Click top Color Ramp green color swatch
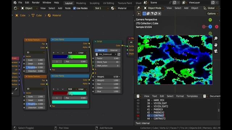The image size is (232, 130). click(70, 66)
